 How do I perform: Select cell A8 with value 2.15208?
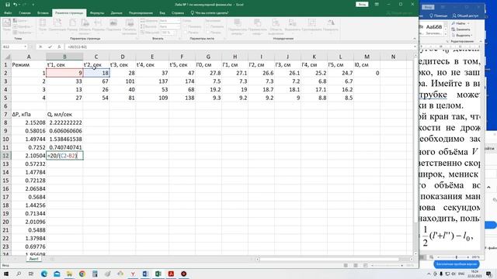coord(29,122)
